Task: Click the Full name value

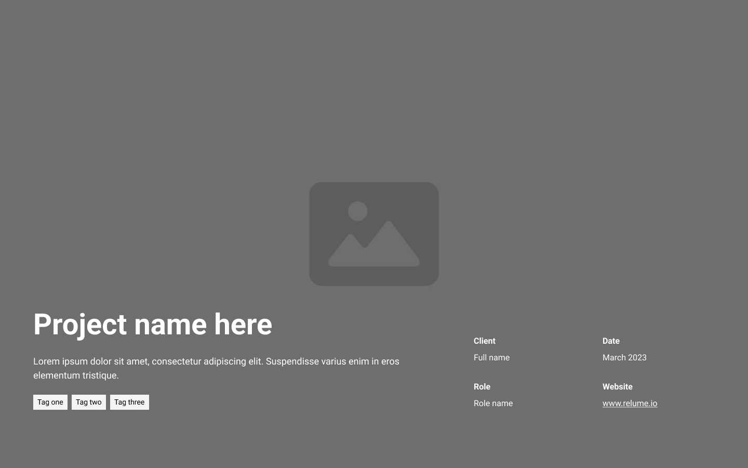Action: point(491,357)
